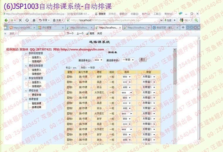Open classroom dropdown for 星期1 第1节课 数学
The width and height of the screenshot is (223, 152).
click(149, 77)
